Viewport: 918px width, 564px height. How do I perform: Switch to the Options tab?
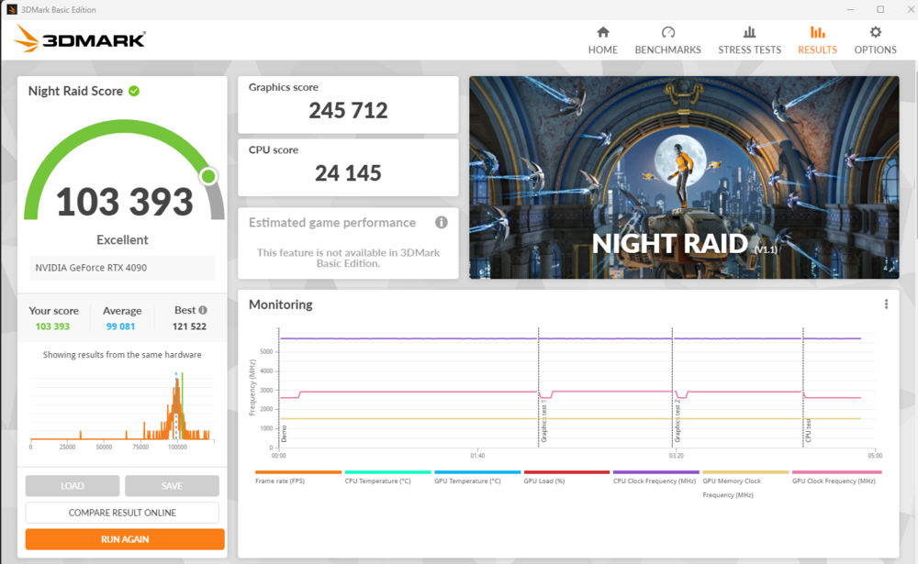(x=875, y=40)
